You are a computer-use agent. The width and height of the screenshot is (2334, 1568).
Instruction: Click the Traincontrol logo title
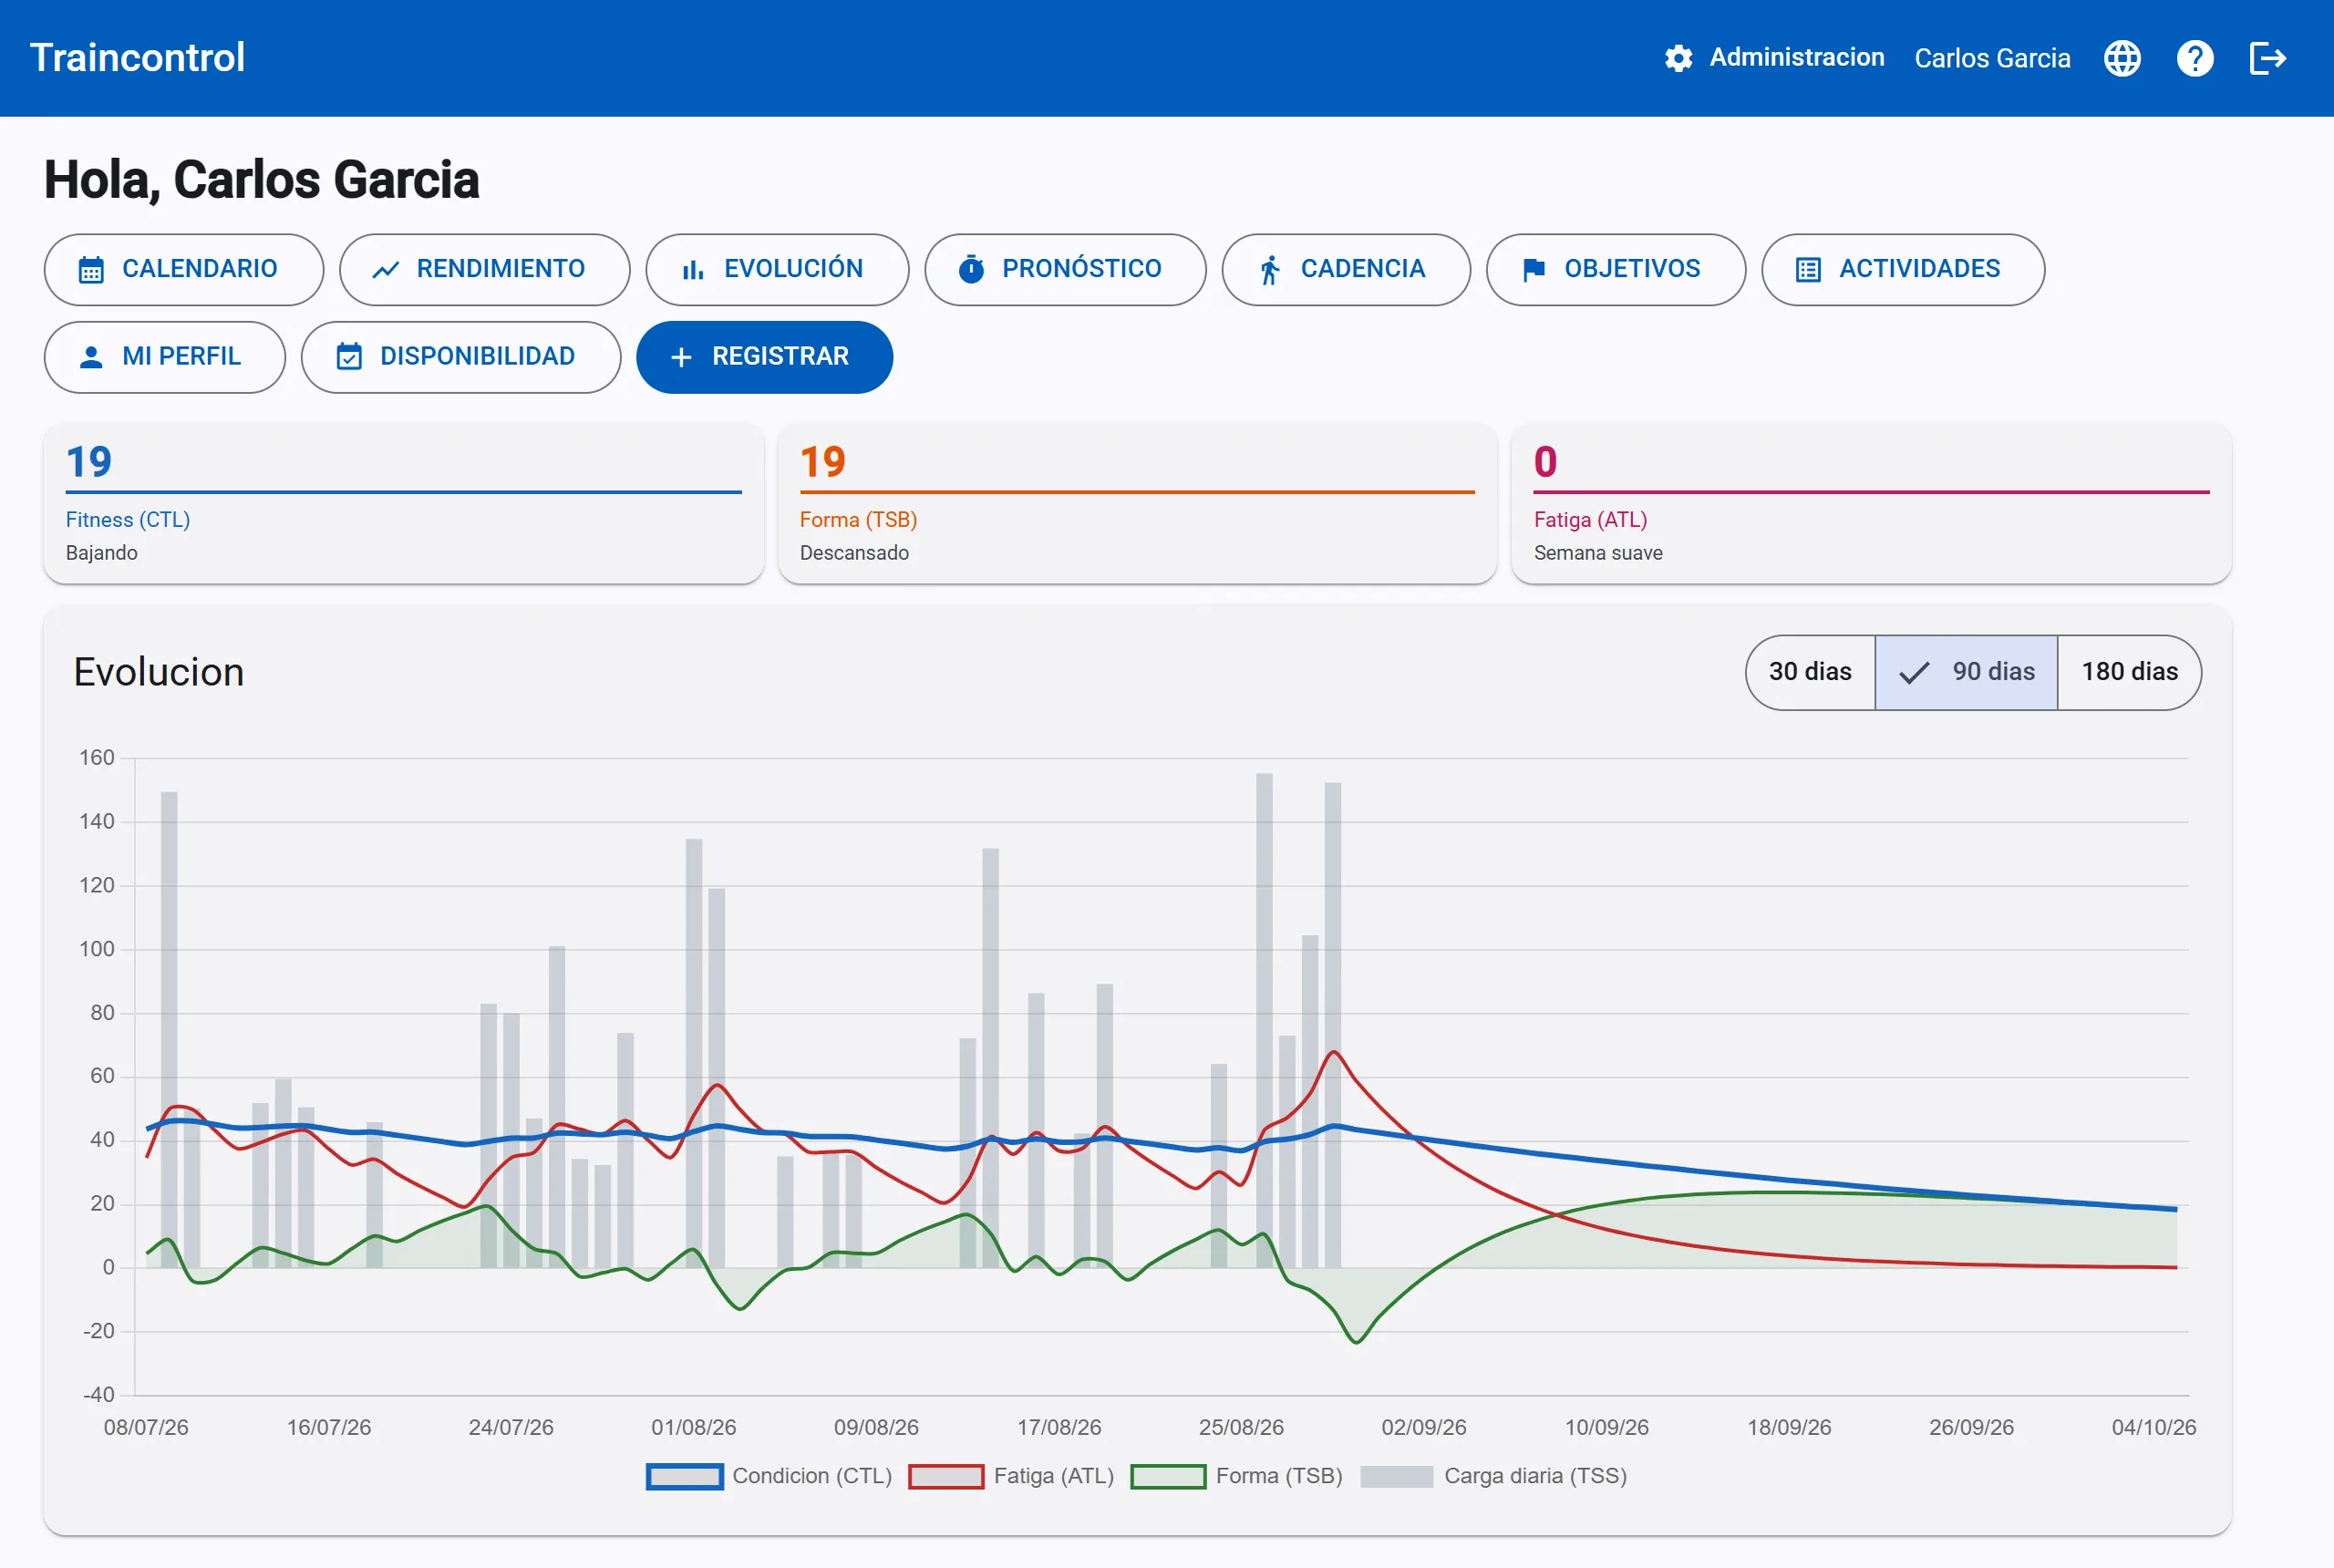coord(137,58)
